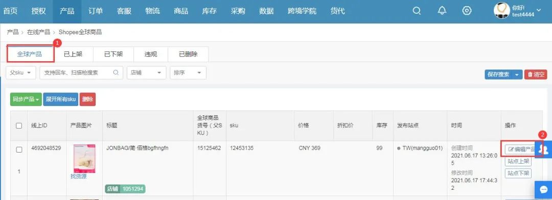Select the stock value 99
The image size is (552, 200).
pos(379,148)
